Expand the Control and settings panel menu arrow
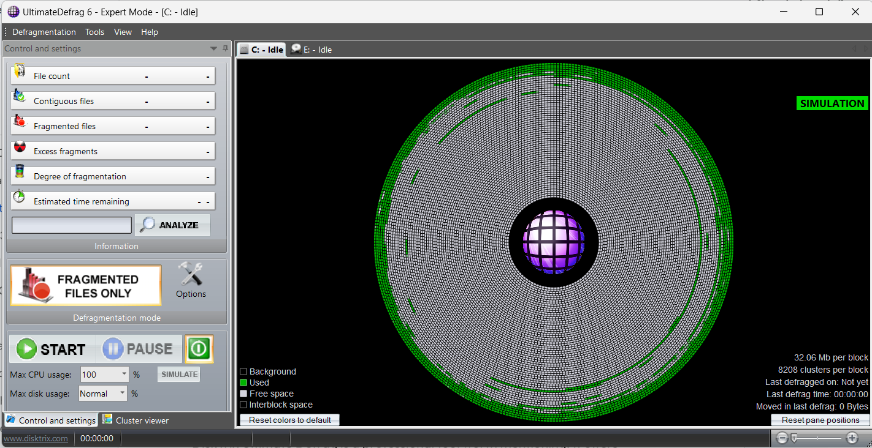This screenshot has width=872, height=448. pyautogui.click(x=213, y=48)
